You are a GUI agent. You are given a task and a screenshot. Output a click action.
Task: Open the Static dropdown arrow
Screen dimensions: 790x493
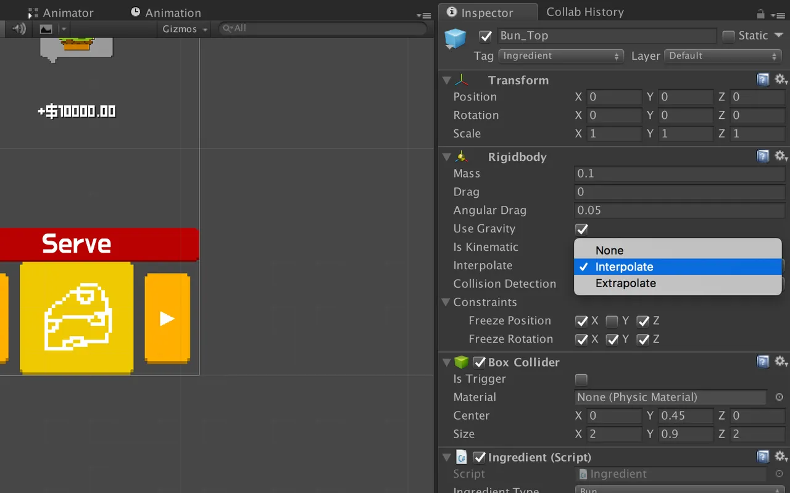click(778, 35)
